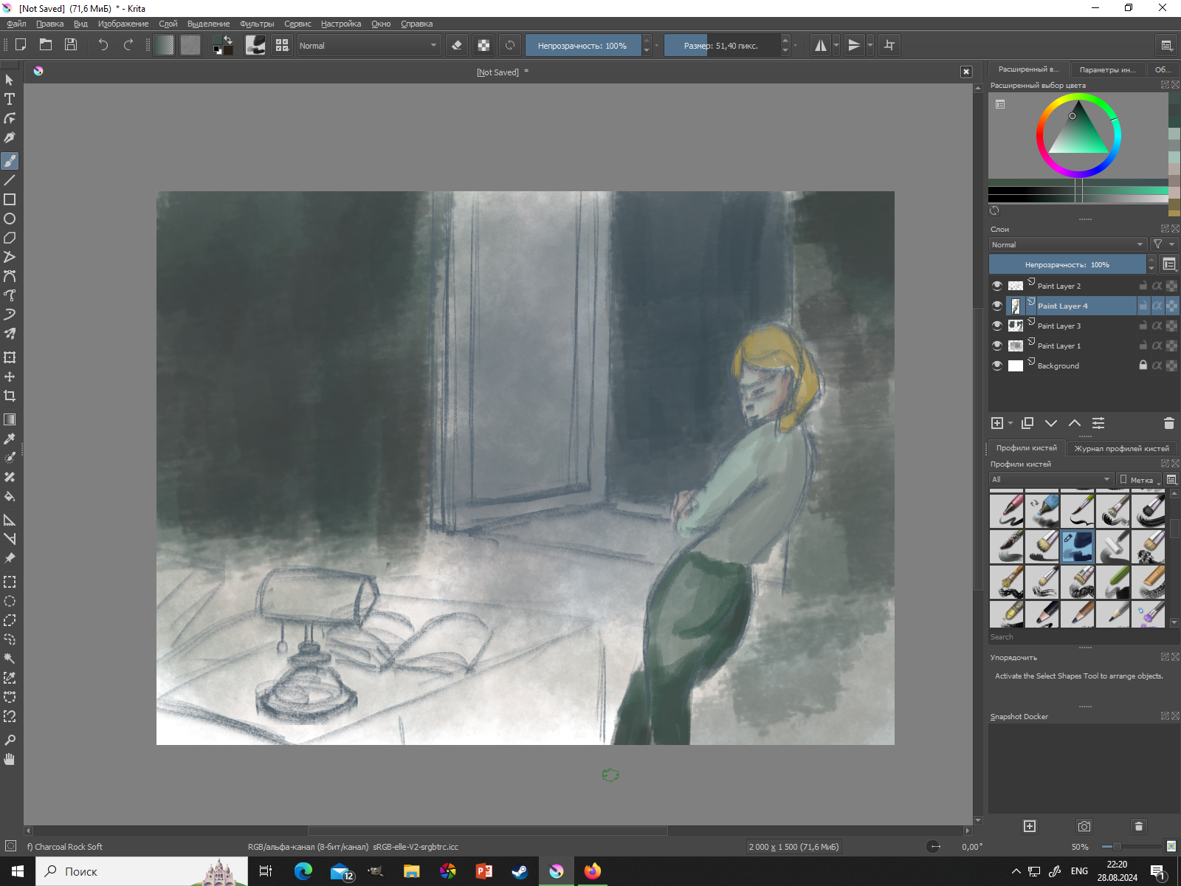Toggle visibility of Paint Layer 3

click(997, 326)
